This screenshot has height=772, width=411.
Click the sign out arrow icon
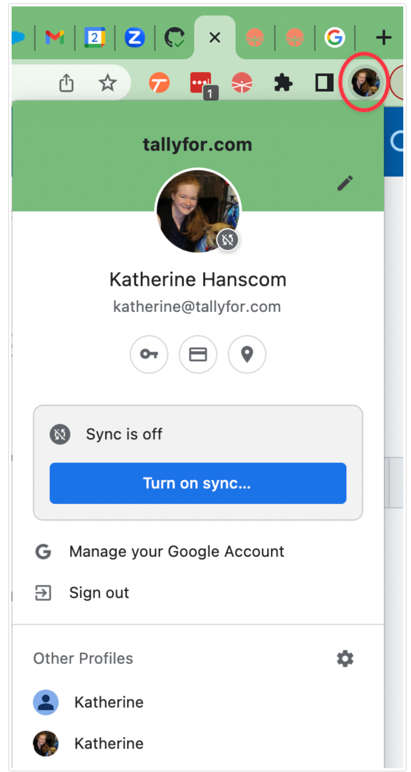43,593
